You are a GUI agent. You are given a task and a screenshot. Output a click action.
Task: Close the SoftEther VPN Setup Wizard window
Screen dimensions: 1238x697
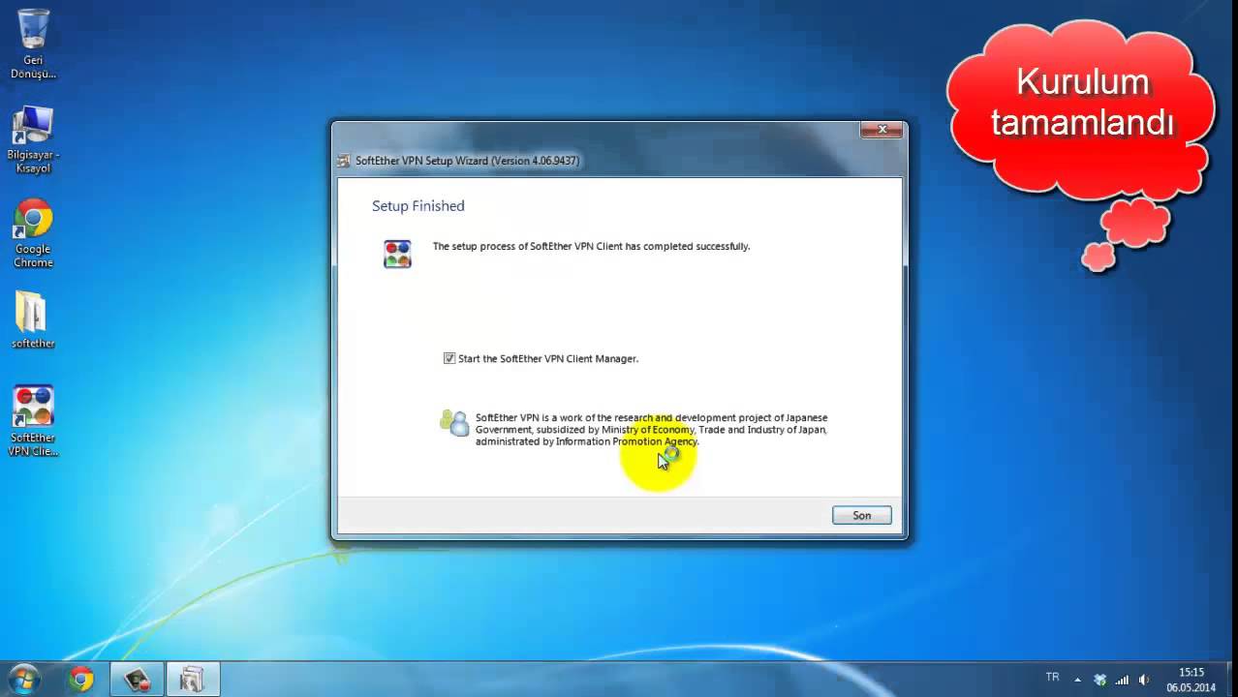click(882, 129)
